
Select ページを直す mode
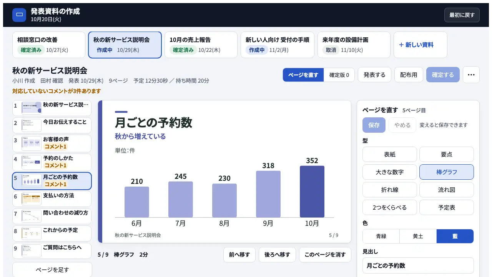(x=303, y=75)
